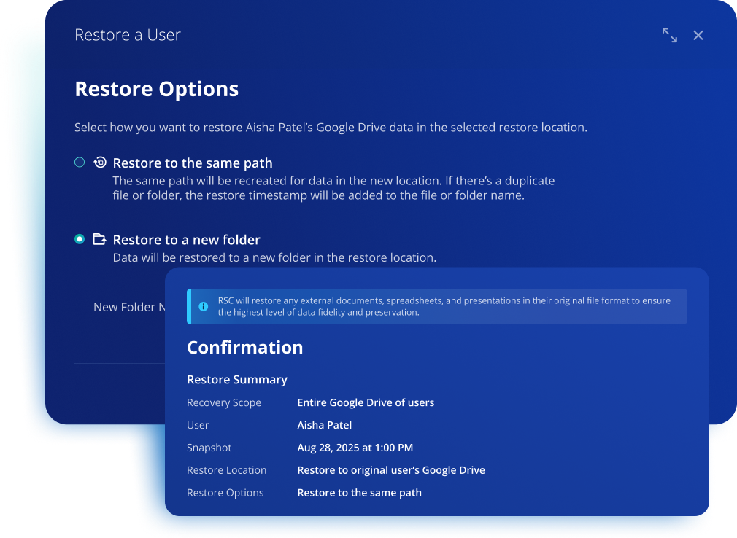
Task: Select the same path radio button
Action: [x=80, y=163]
